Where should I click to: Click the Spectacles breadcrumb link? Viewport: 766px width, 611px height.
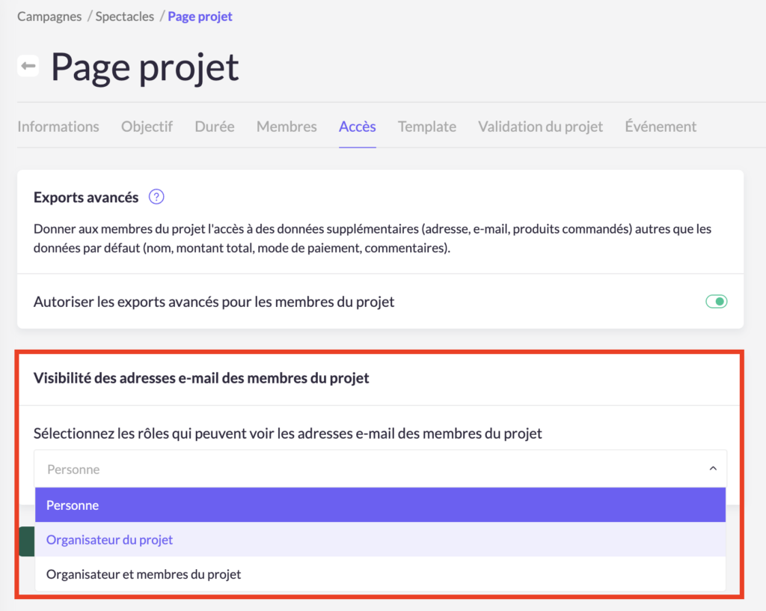[125, 16]
